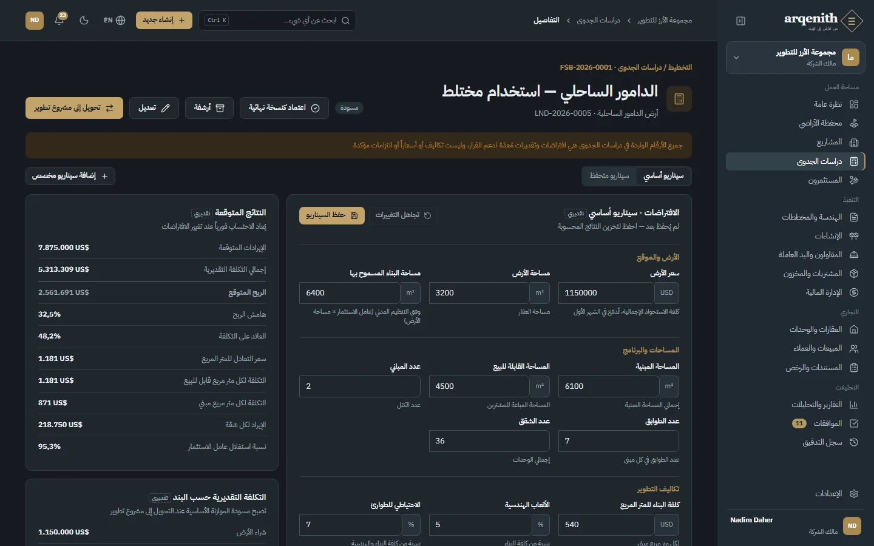The height and width of the screenshot is (546, 874).
Task: Click the تعديل edit button
Action: [x=154, y=108]
